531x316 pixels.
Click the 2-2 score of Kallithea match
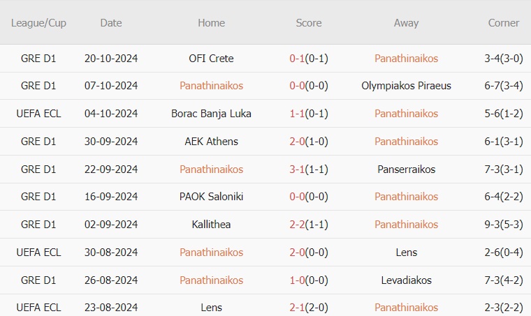click(309, 225)
